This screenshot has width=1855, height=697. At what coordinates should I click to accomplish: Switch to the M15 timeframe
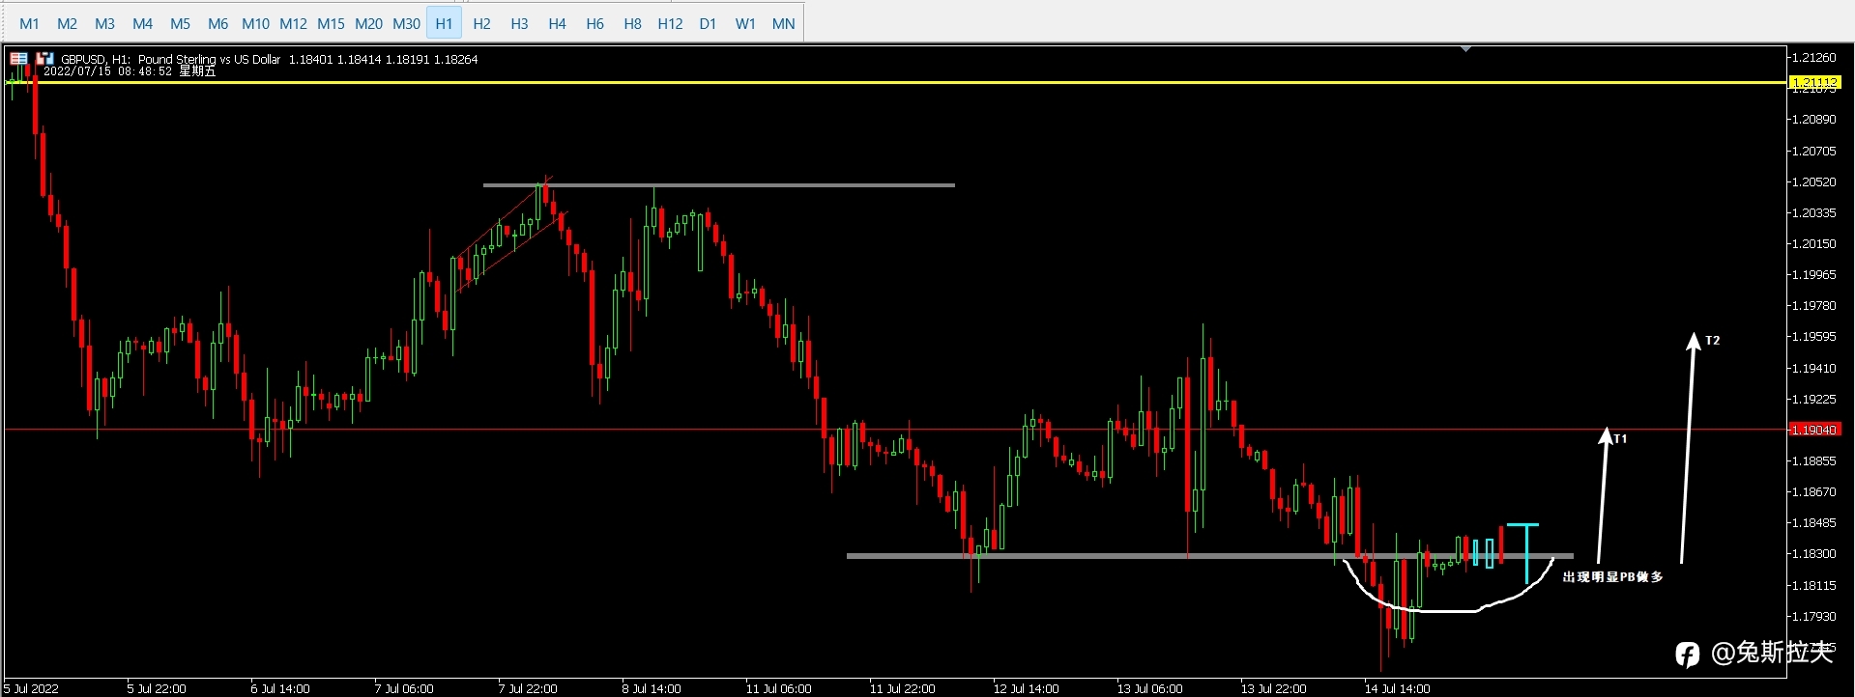331,23
